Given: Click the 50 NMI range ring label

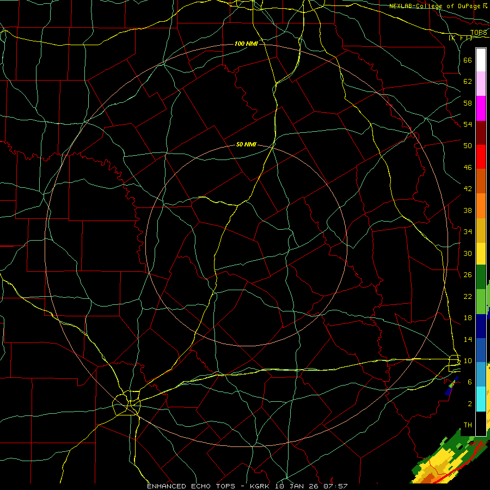Looking at the screenshot, I should click(246, 144).
